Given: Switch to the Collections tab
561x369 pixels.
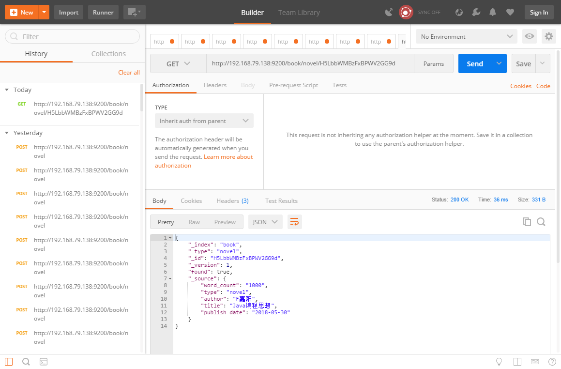Looking at the screenshot, I should pyautogui.click(x=108, y=54).
